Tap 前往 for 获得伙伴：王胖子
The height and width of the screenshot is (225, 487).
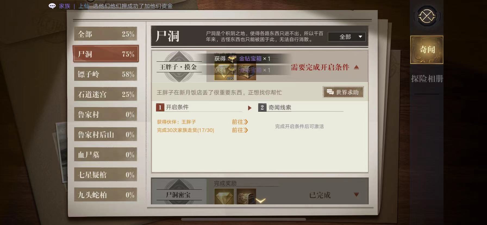point(240,122)
